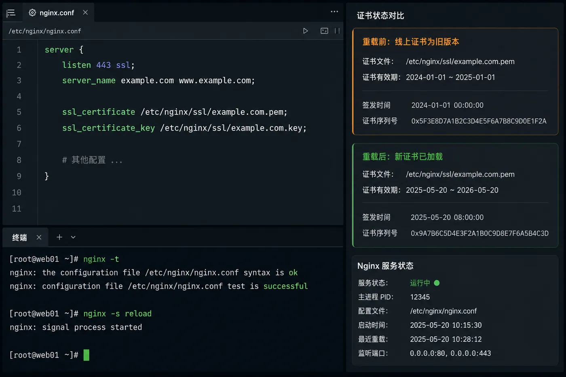Click the /etc/nginx/nginx.conf breadcrumb path above the editor

tap(45, 31)
